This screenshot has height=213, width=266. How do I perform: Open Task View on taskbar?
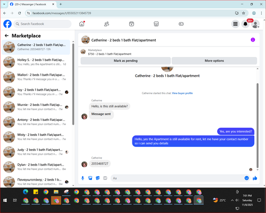coord(15,200)
